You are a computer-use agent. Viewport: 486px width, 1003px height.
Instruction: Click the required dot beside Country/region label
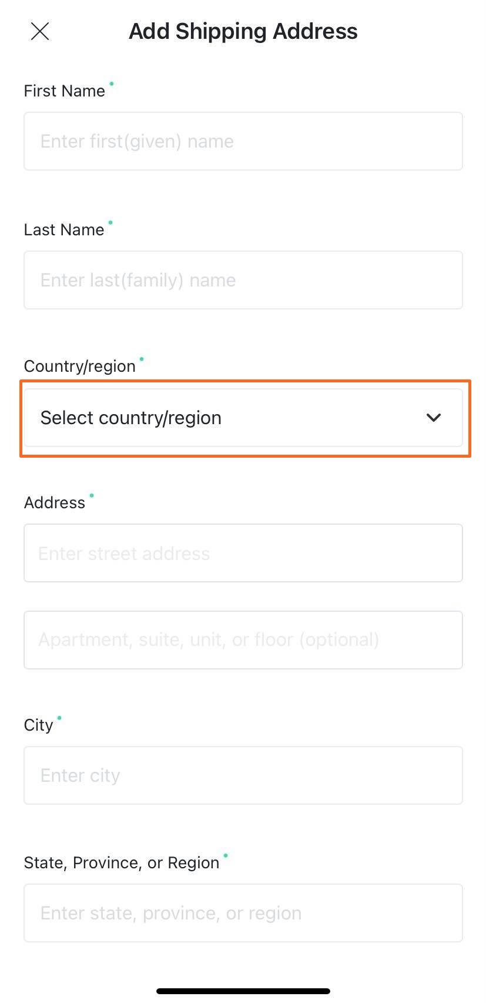pyautogui.click(x=141, y=359)
